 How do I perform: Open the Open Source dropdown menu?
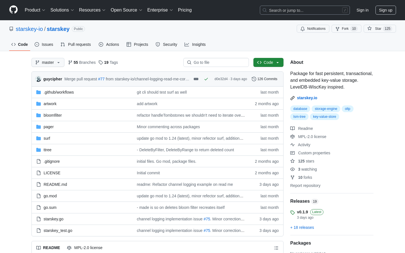point(126,10)
